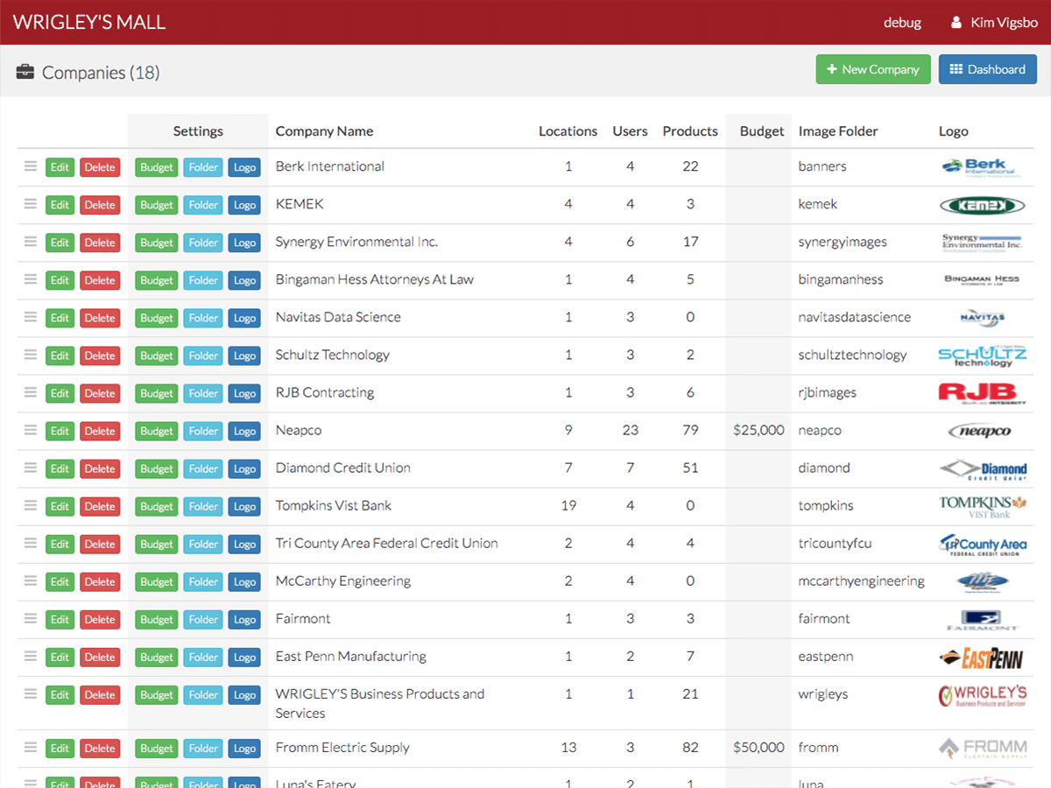The width and height of the screenshot is (1051, 788).
Task: Open Folder settings for Diamond Credit Union
Action: [x=203, y=468]
